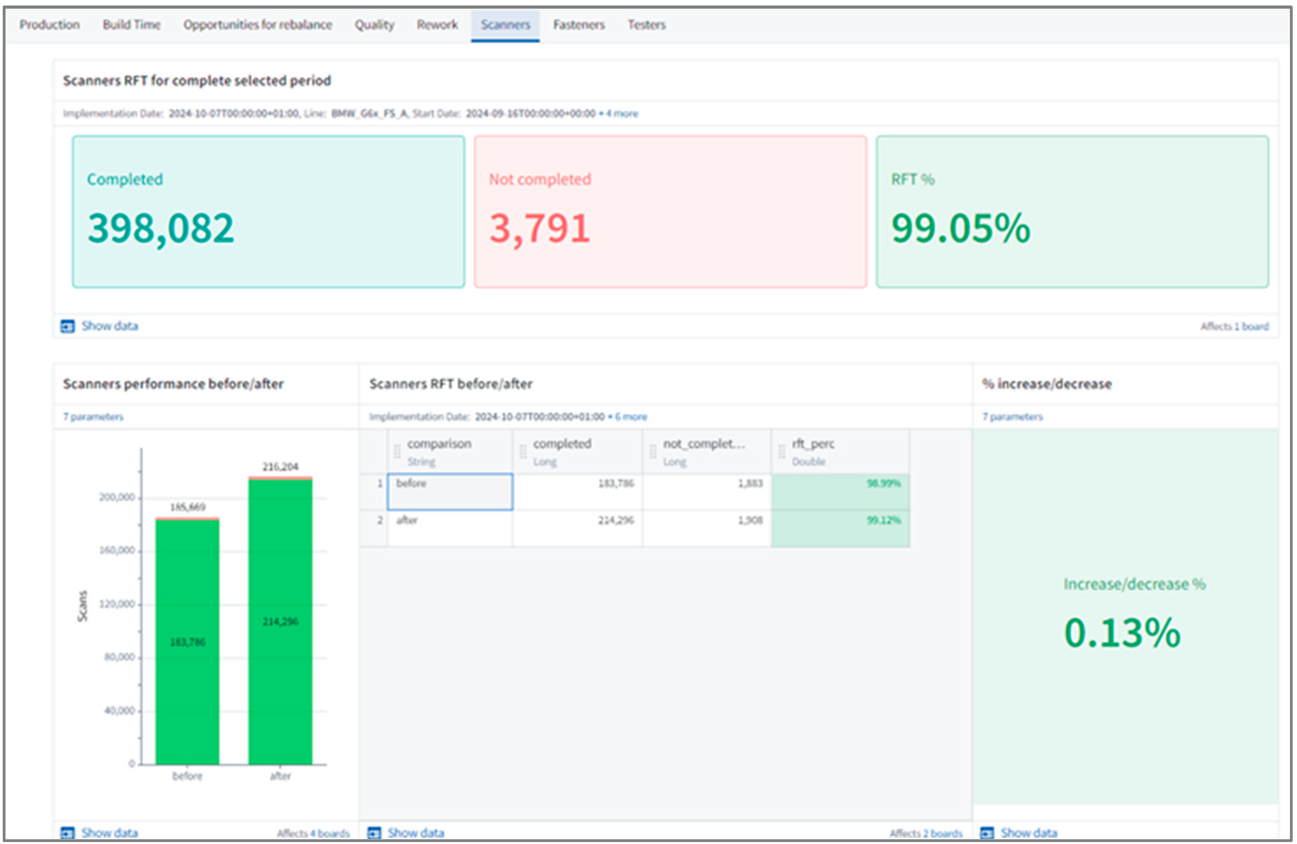Click the not_complet column drag handle
Screen dimensions: 1297x844
[x=653, y=451]
